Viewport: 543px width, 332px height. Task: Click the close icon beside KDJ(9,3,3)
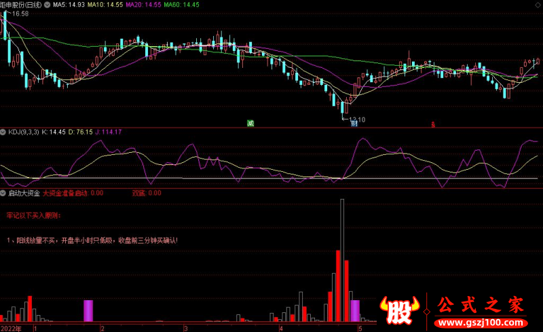[x=3, y=131]
